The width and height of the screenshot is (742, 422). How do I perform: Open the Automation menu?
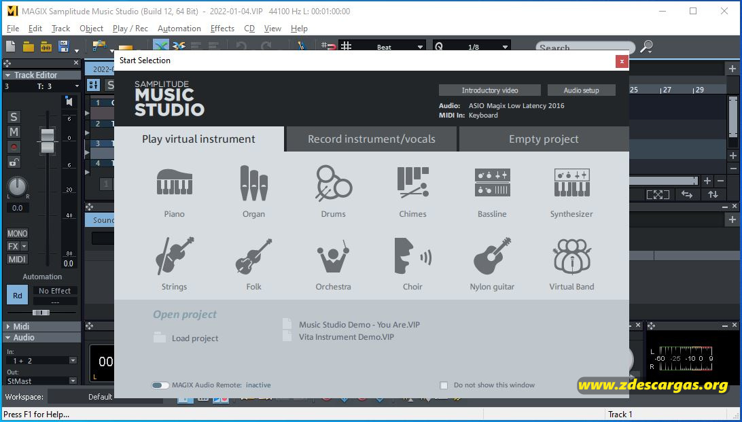tap(179, 29)
